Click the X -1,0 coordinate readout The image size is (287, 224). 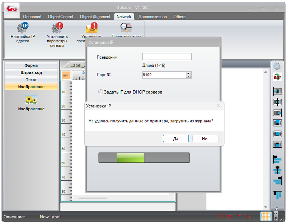coord(225,216)
